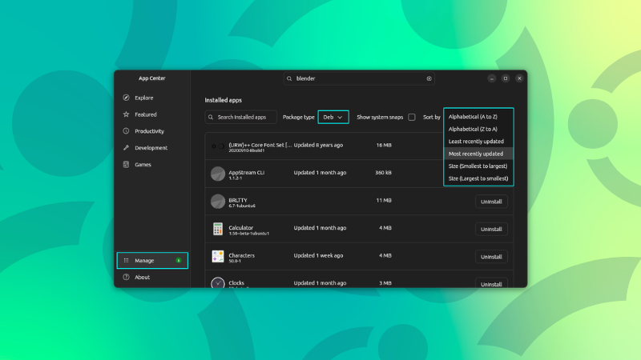Viewport: 641px width, 360px height.
Task: Click the Search installed apps field
Action: [241, 117]
